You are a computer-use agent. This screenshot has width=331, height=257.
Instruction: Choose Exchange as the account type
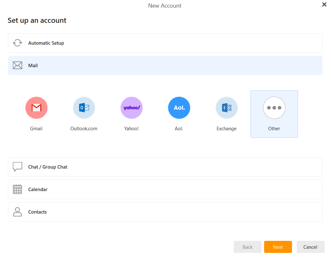[226, 108]
